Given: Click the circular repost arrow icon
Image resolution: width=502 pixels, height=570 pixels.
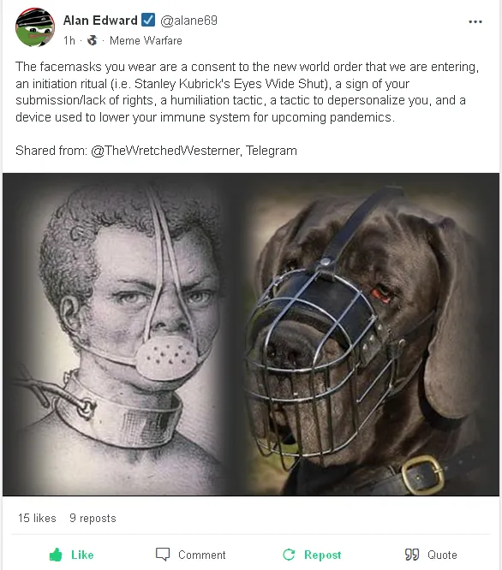Looking at the screenshot, I should pyautogui.click(x=289, y=555).
